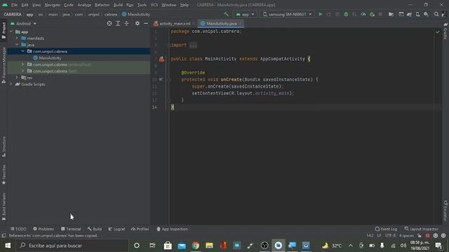Click the override gutter icon on line 10
Viewport: 449px width, 252px height.
[x=161, y=79]
